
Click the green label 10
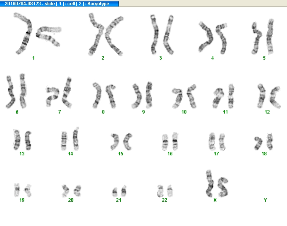point(184,112)
